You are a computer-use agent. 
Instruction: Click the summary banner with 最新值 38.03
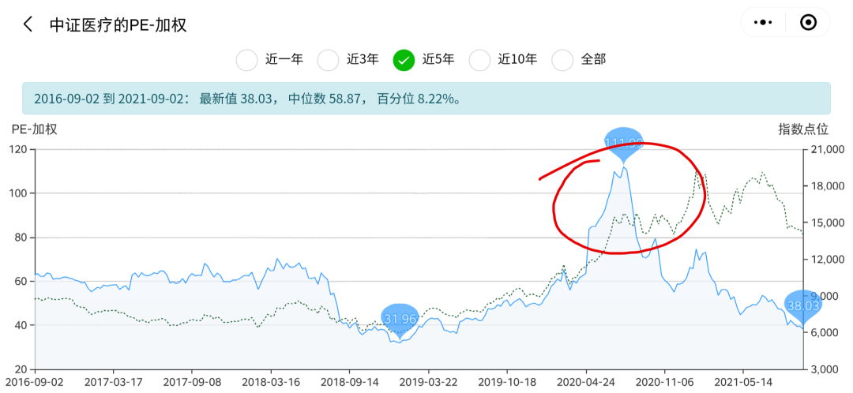coord(426,99)
